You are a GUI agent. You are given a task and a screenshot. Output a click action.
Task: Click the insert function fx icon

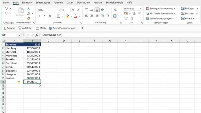click(x=37, y=35)
